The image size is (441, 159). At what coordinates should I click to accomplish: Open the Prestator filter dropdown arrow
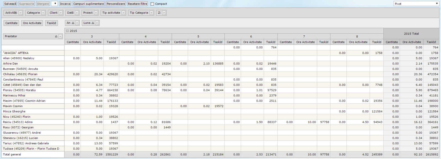[60, 36]
